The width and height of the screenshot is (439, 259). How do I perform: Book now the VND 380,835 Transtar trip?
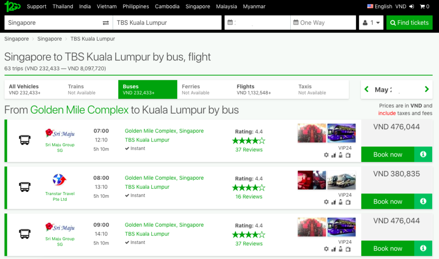pos(388,202)
